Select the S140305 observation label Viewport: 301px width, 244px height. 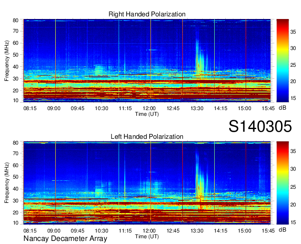click(x=260, y=126)
